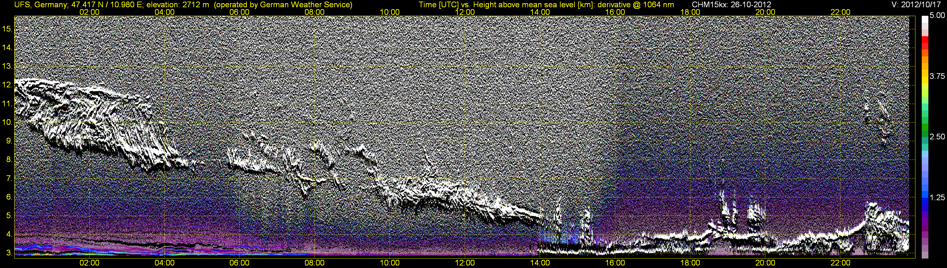947x268 pixels.
Task: Click the "13." height axis label
Action: pos(7,67)
